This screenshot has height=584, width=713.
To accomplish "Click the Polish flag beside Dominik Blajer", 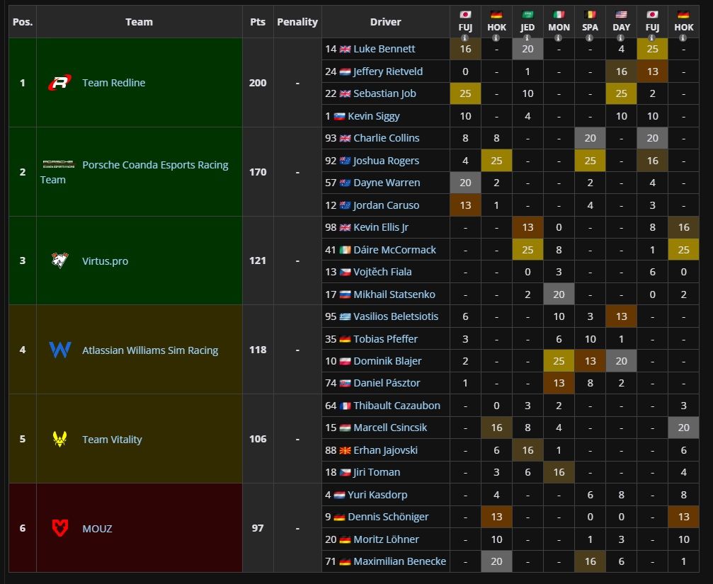I will [345, 361].
